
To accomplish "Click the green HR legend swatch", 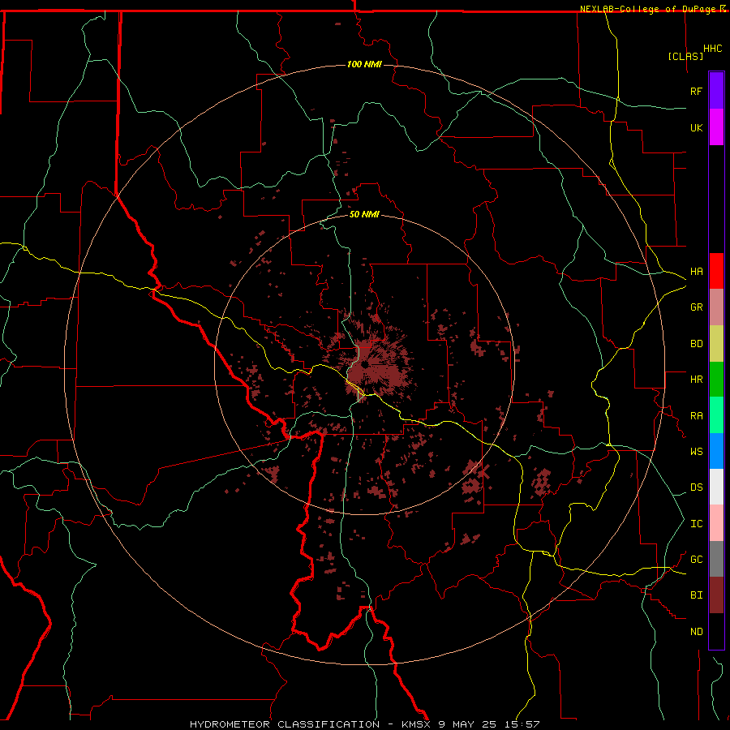I will pos(716,380).
